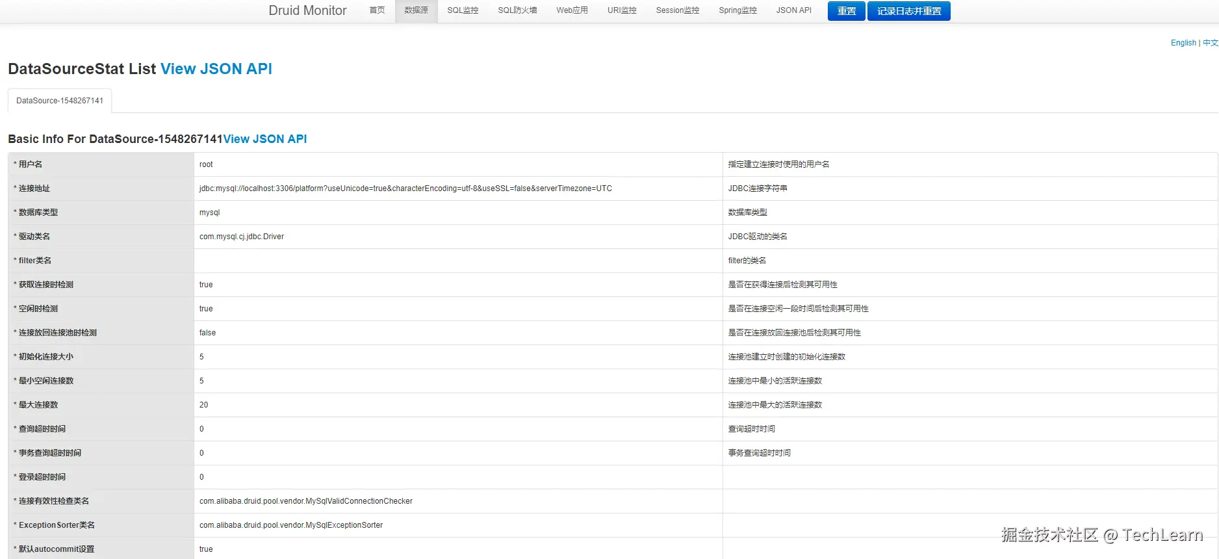Click the false value in the table
This screenshot has height=559, width=1219.
pos(207,333)
